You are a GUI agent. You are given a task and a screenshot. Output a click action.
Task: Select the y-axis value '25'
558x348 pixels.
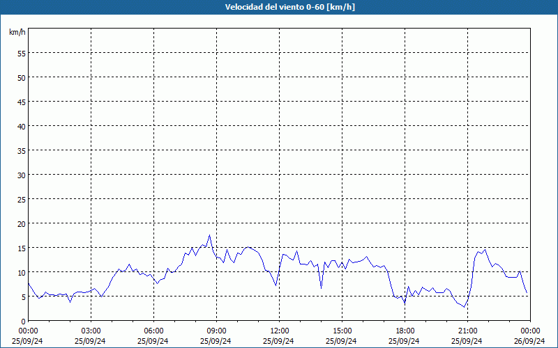(x=22, y=199)
